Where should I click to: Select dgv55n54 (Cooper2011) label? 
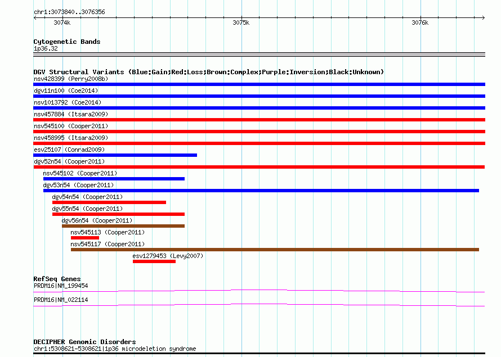point(87,209)
